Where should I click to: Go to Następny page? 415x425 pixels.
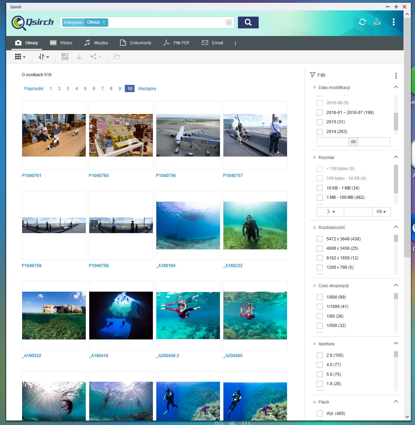[x=147, y=89]
